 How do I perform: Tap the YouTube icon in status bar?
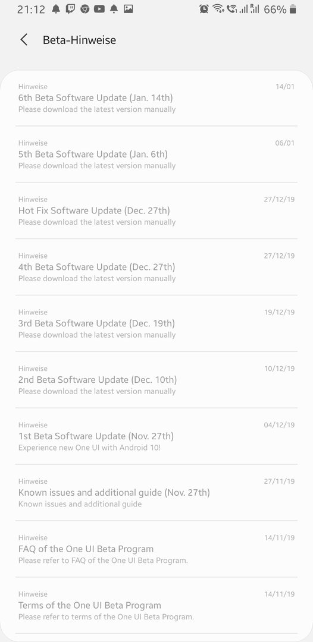(99, 9)
